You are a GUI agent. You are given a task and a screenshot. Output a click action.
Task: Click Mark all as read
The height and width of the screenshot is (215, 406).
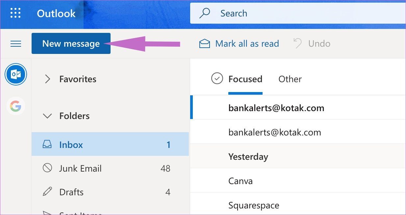tap(247, 43)
